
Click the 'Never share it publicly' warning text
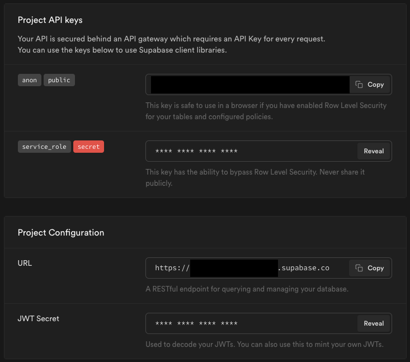coord(255,177)
